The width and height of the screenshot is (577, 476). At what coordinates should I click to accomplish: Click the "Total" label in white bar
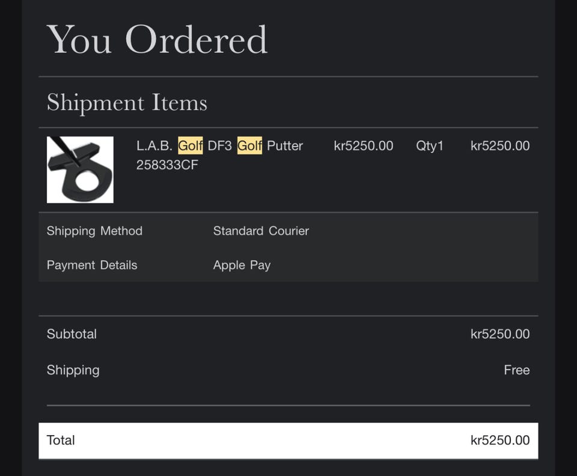(x=61, y=441)
